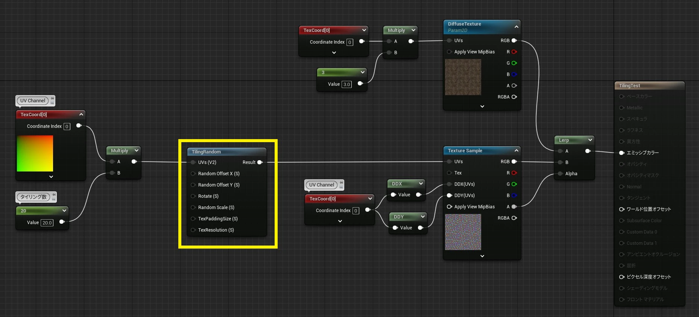Select the TilingRandom node title
Image resolution: width=699 pixels, height=317 pixels.
pos(206,152)
